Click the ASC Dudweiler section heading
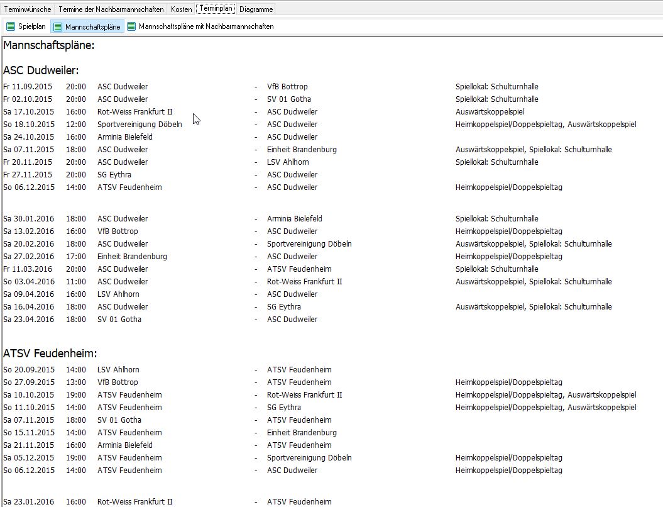 click(x=41, y=70)
